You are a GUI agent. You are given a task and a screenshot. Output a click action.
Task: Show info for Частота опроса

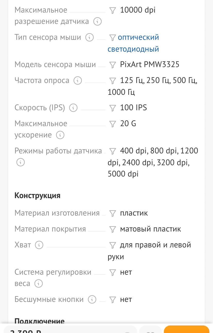point(78,80)
